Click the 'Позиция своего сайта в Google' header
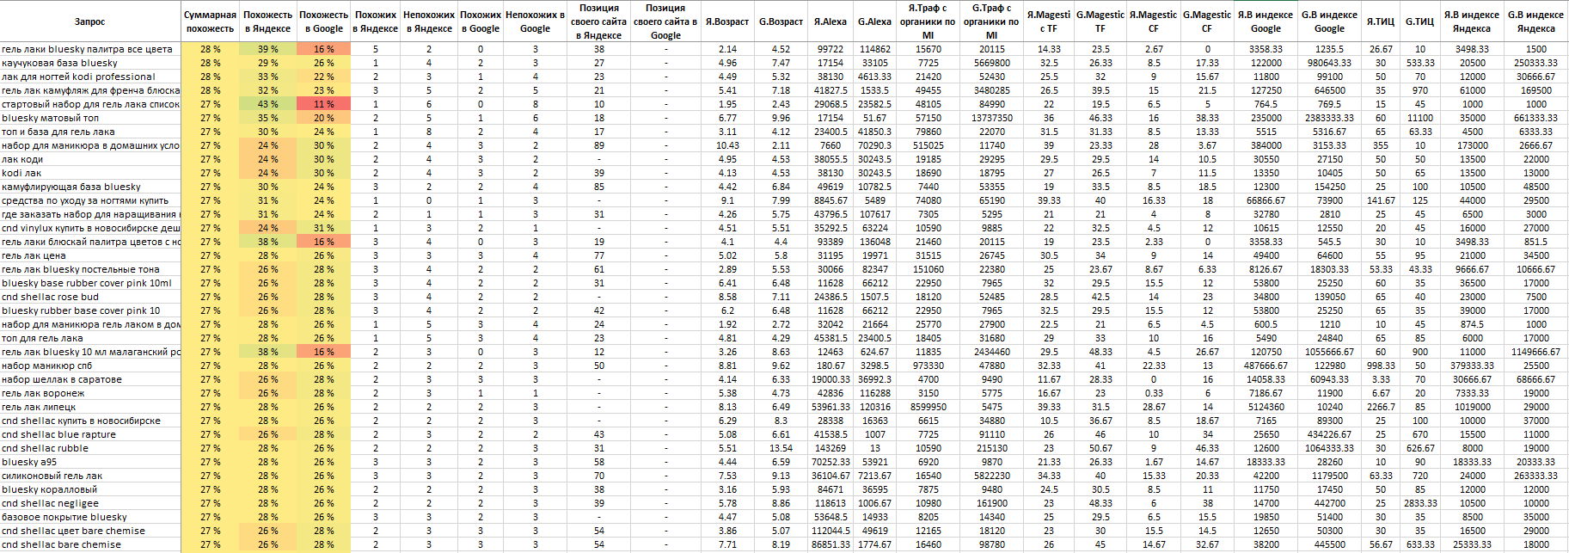1569x553 pixels. tap(665, 22)
